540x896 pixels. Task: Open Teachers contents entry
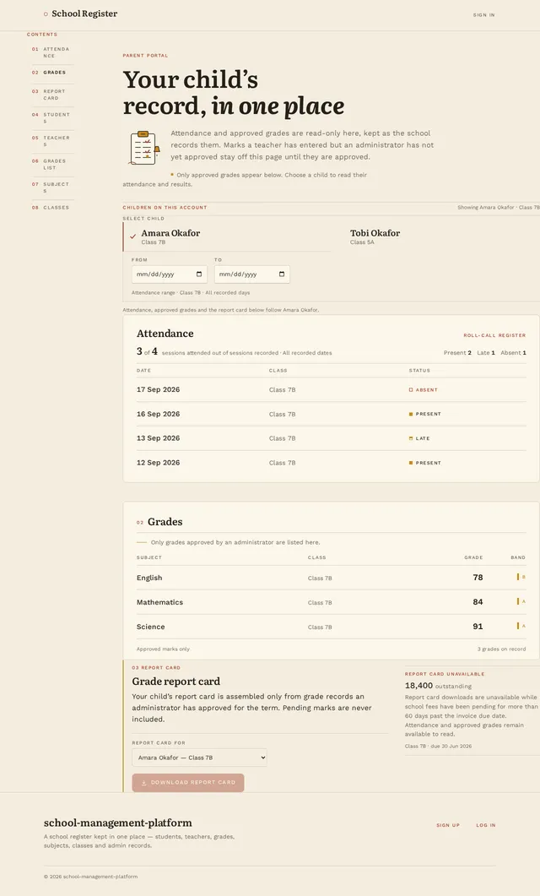click(x=52, y=141)
